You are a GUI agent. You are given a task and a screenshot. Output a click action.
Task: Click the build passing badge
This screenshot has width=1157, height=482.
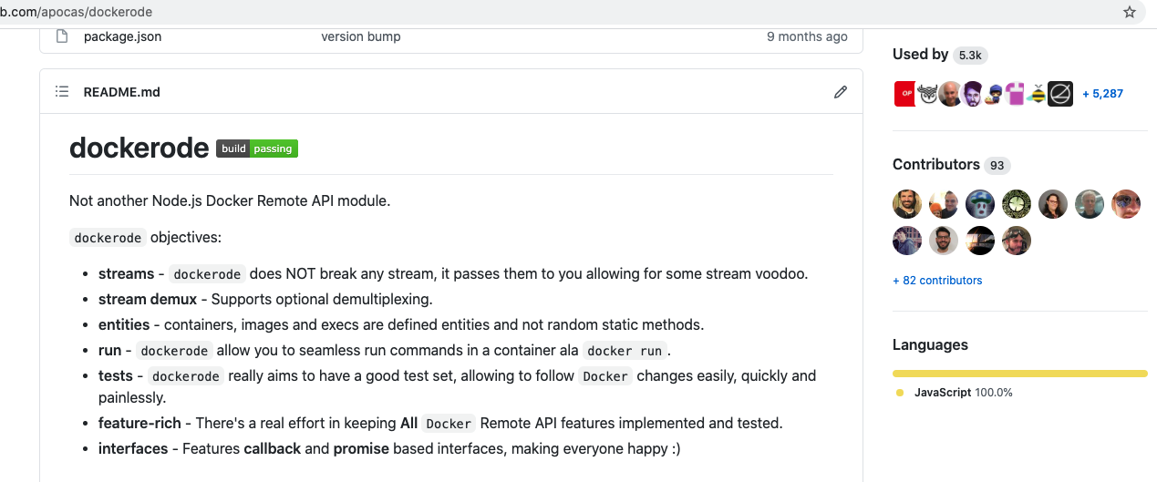coord(257,149)
